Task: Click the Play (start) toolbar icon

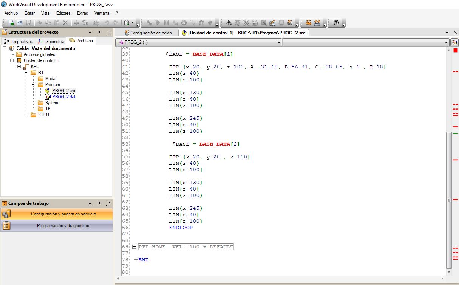Action: pos(158,23)
